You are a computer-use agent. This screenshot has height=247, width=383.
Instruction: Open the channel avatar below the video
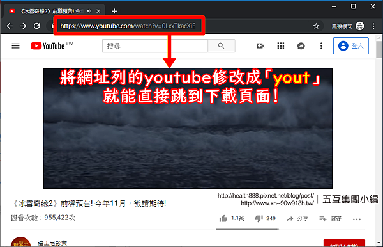[21, 242]
